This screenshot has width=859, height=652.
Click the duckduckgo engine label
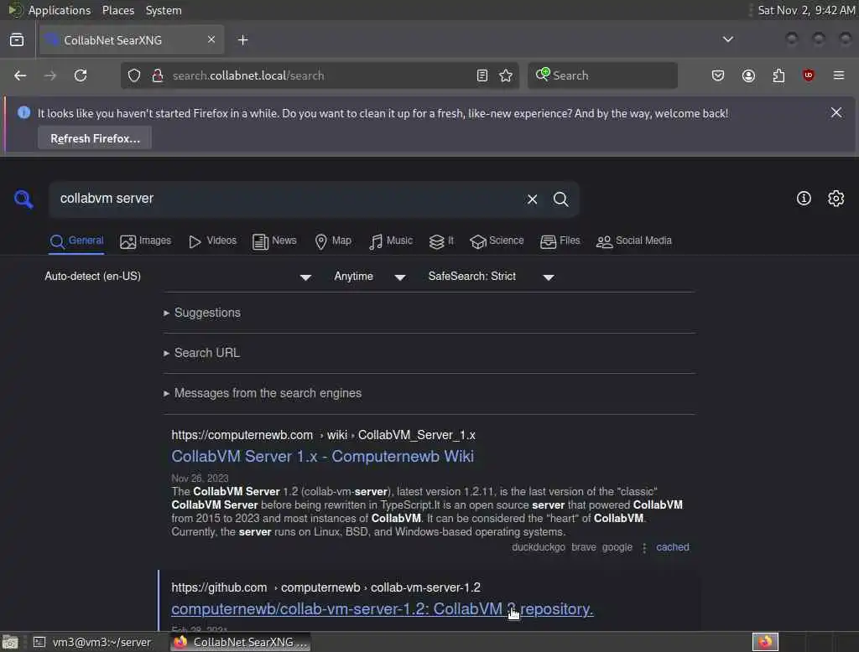[x=538, y=547]
